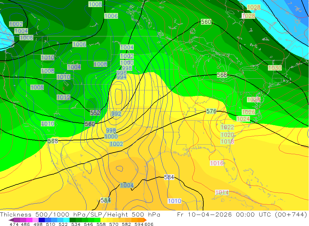This screenshot has height=226, width=309.
Task: Click legend value 474
Action: pos(14,224)
